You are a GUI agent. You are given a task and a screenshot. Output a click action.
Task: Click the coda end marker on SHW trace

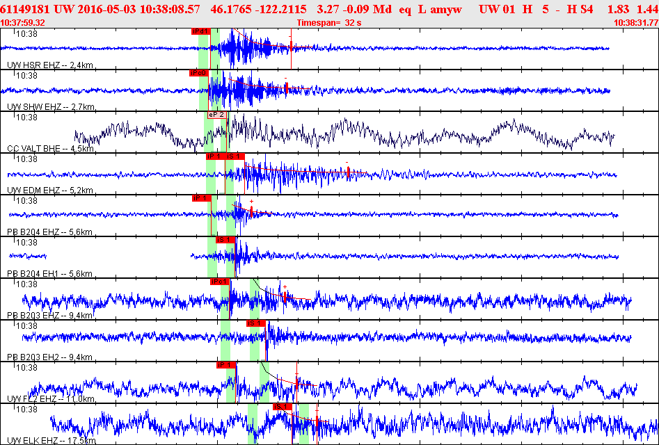[286, 88]
